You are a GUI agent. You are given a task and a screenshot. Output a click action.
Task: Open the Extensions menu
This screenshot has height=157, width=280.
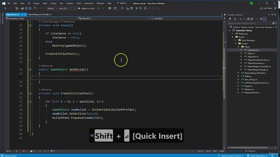[89, 3]
